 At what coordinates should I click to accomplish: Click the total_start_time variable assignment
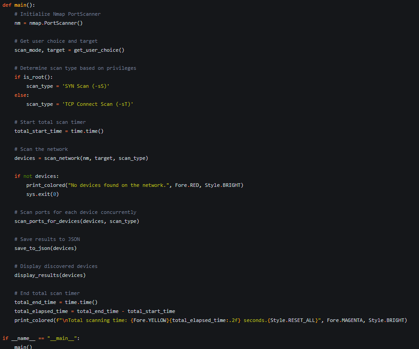(x=59, y=131)
